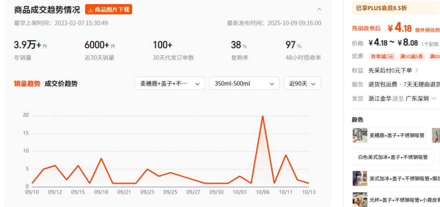The width and height of the screenshot is (440, 207).
Task: Open the 先采后付0元下单 rights link
Action: tap(393, 70)
